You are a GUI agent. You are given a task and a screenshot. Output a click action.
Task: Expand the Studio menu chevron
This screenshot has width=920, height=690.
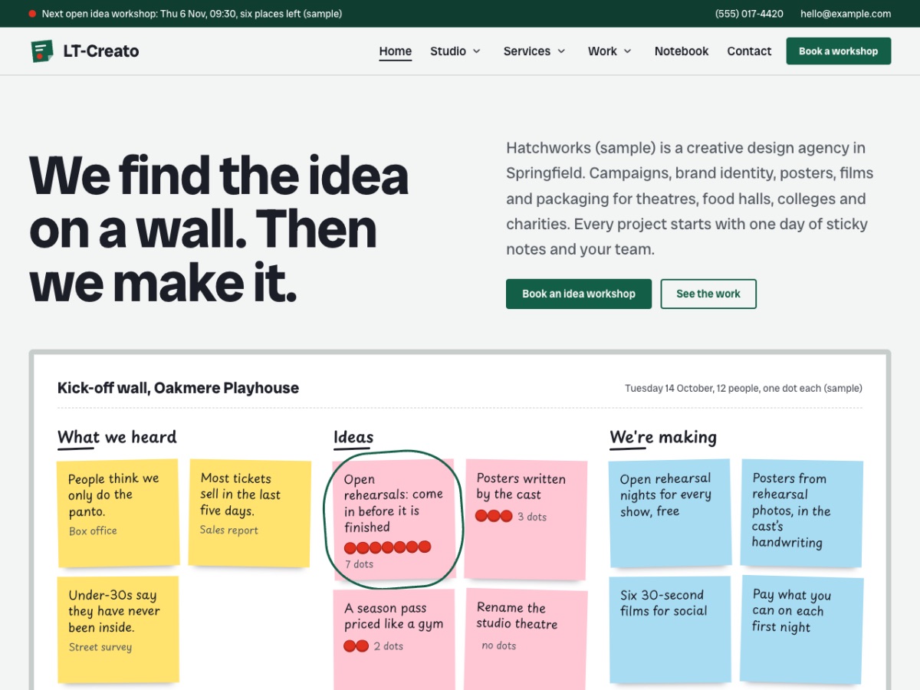point(476,51)
